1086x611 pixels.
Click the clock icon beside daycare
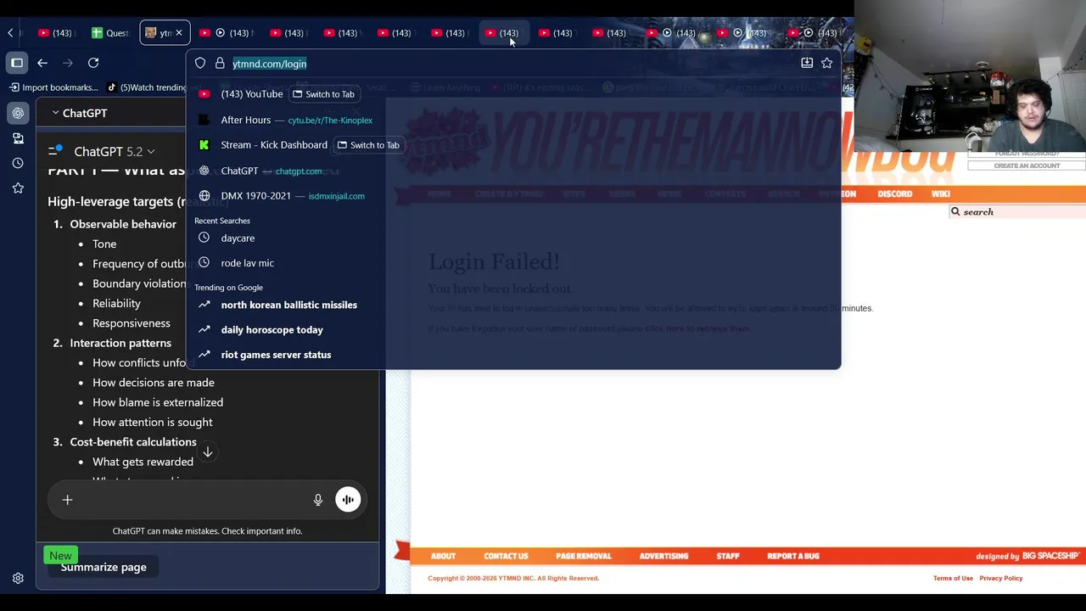pyautogui.click(x=204, y=238)
